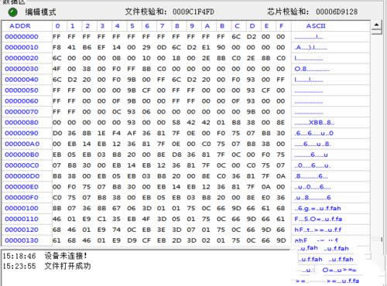Click byte 58 at column 8 in row 00000080

[x=176, y=122]
